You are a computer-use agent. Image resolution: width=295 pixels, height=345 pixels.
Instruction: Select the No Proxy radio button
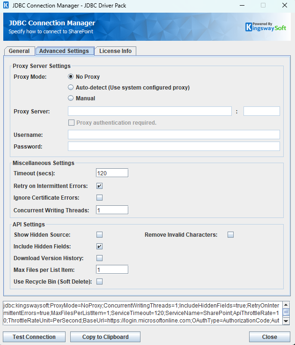click(x=71, y=76)
